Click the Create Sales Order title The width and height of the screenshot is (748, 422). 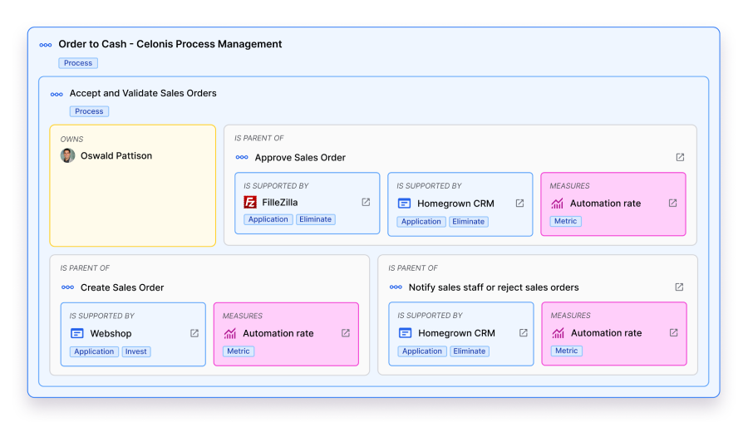122,287
